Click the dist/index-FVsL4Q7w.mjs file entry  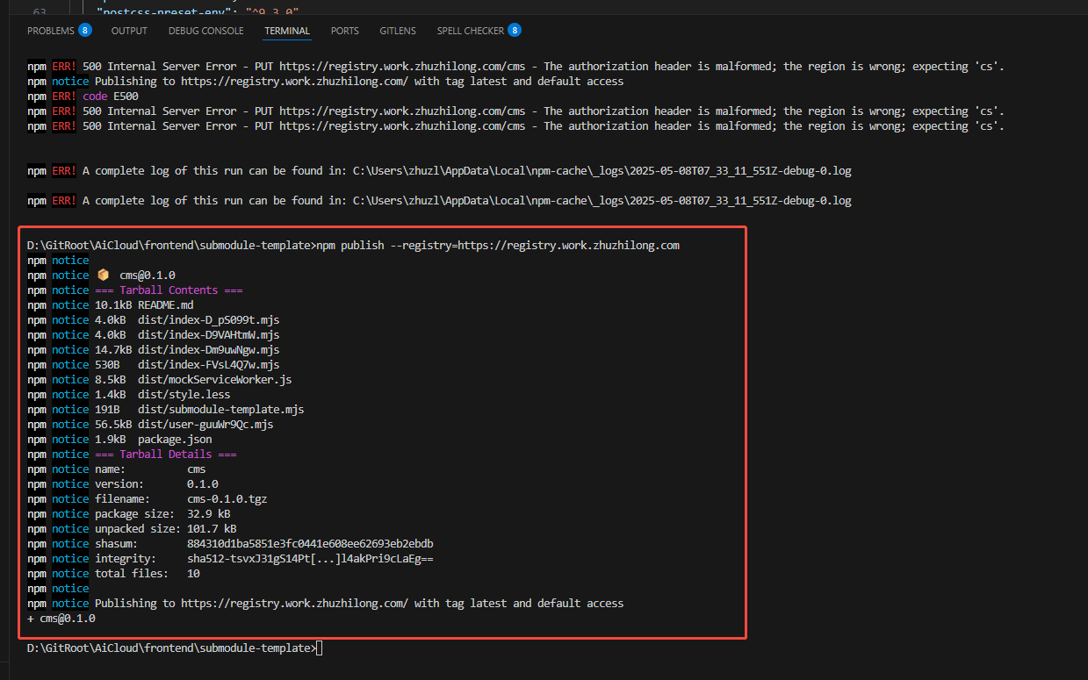pos(209,365)
